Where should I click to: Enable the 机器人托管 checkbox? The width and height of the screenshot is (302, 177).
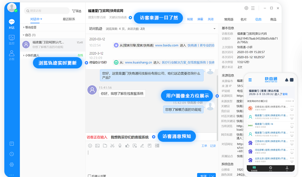tap(89, 176)
